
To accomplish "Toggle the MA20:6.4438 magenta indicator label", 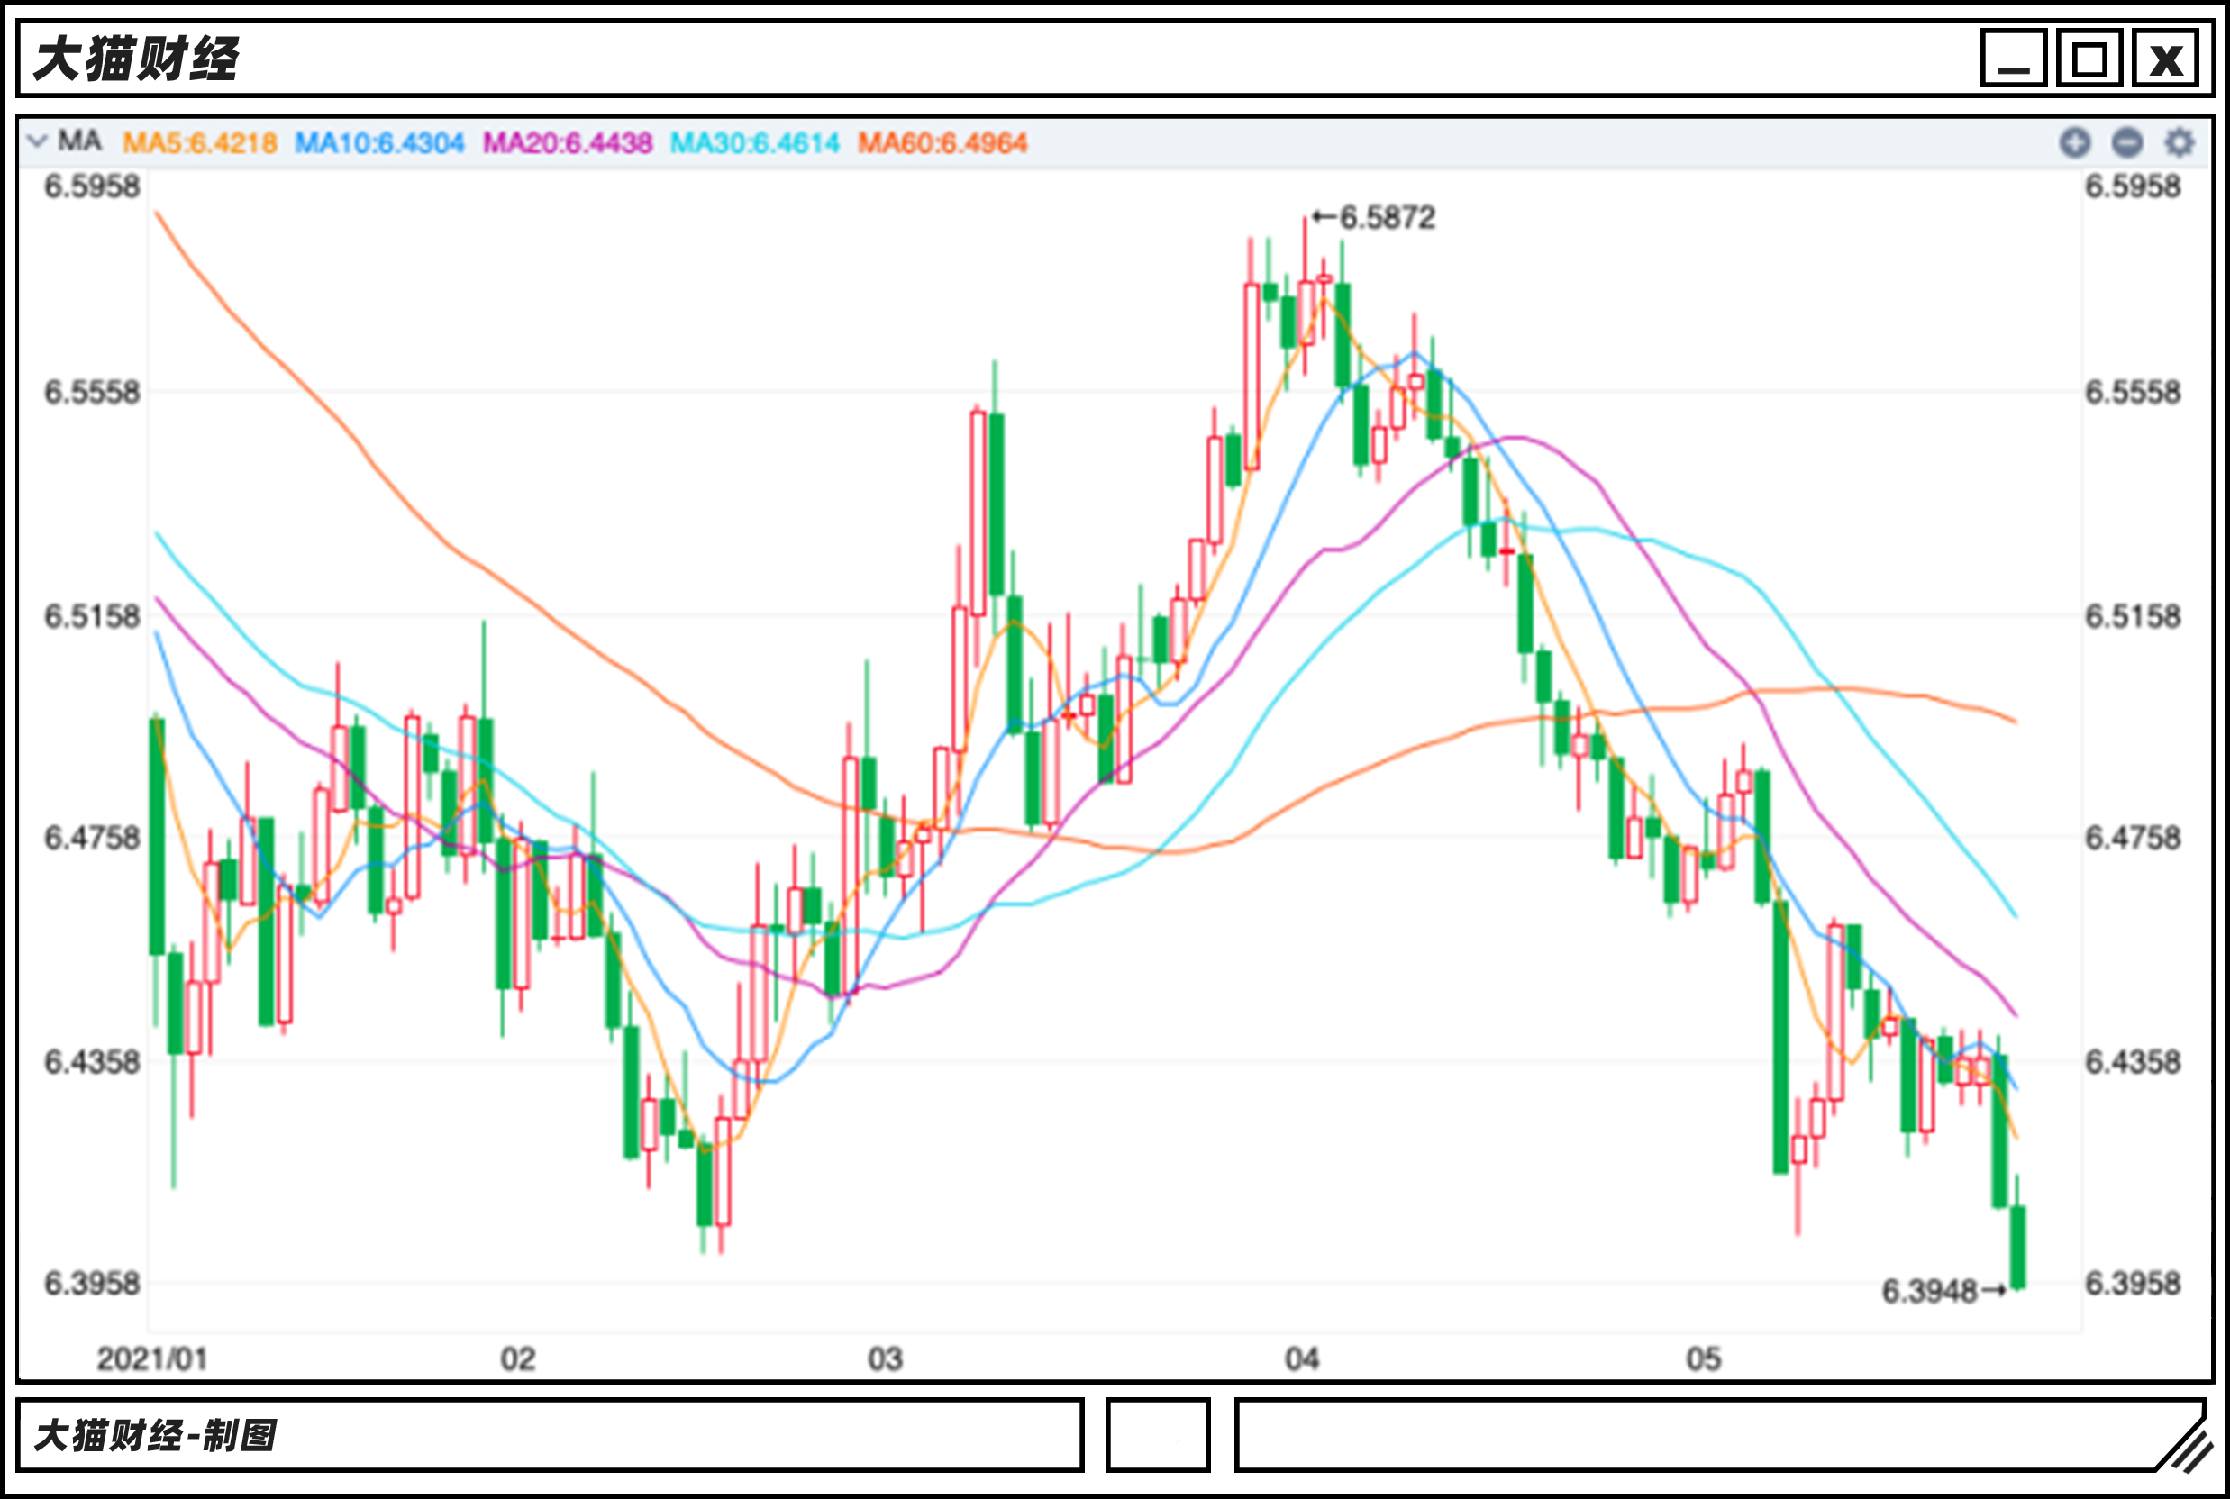I will pos(567,143).
